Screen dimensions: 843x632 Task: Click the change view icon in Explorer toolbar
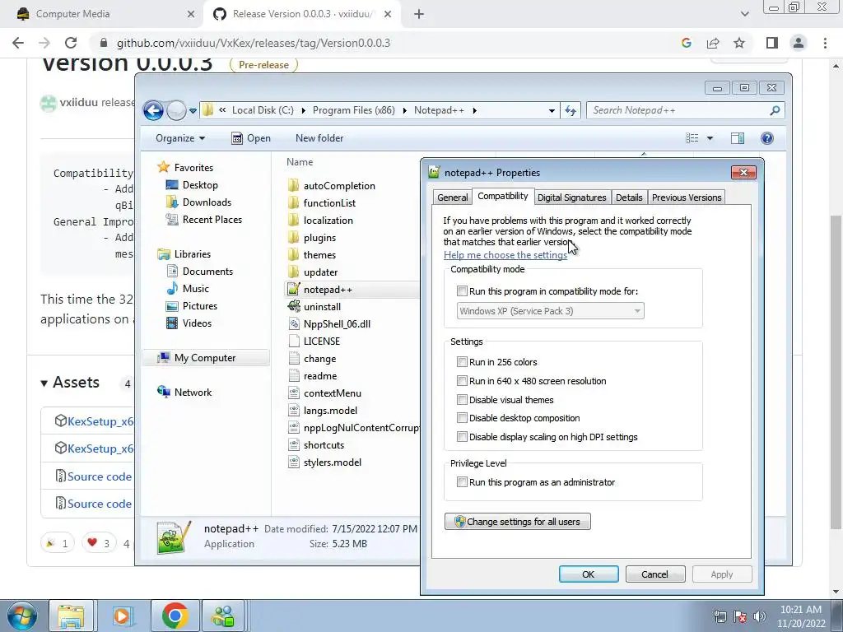coord(692,138)
